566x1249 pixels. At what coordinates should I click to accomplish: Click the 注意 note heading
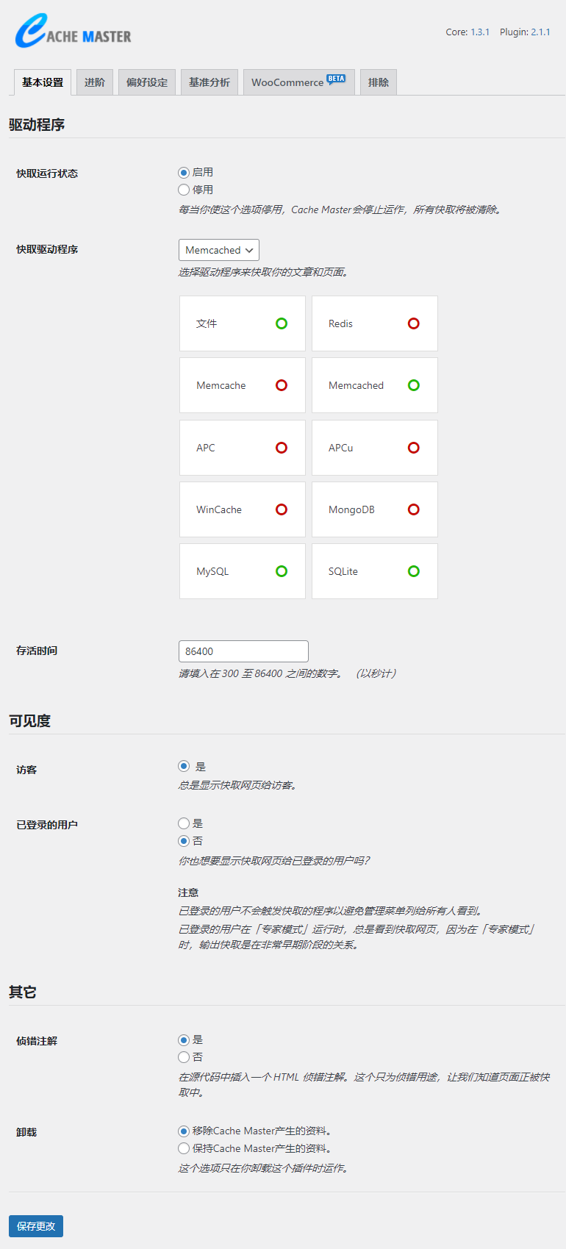[188, 892]
